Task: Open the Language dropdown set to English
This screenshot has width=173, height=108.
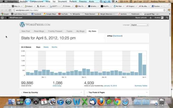Action: click(x=139, y=25)
